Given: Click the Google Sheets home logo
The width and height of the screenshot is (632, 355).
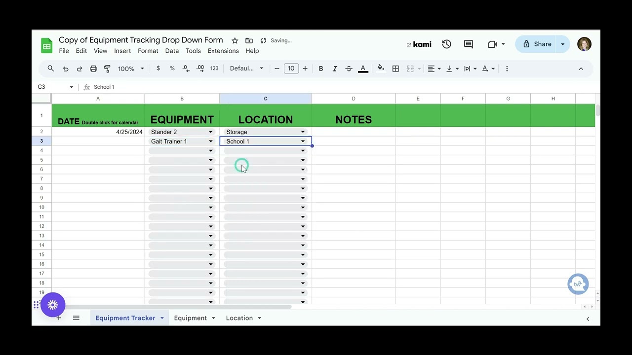Looking at the screenshot, I should click(x=47, y=46).
